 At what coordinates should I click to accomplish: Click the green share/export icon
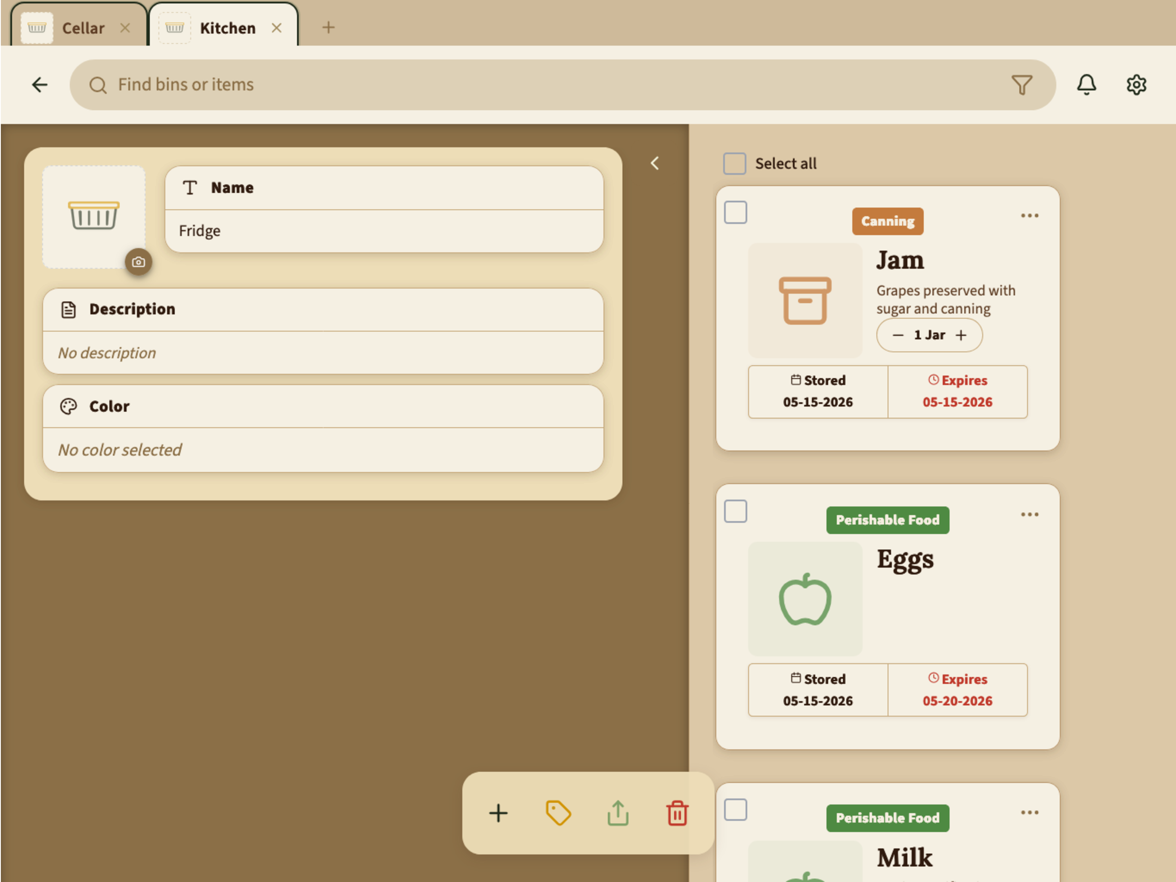point(618,813)
